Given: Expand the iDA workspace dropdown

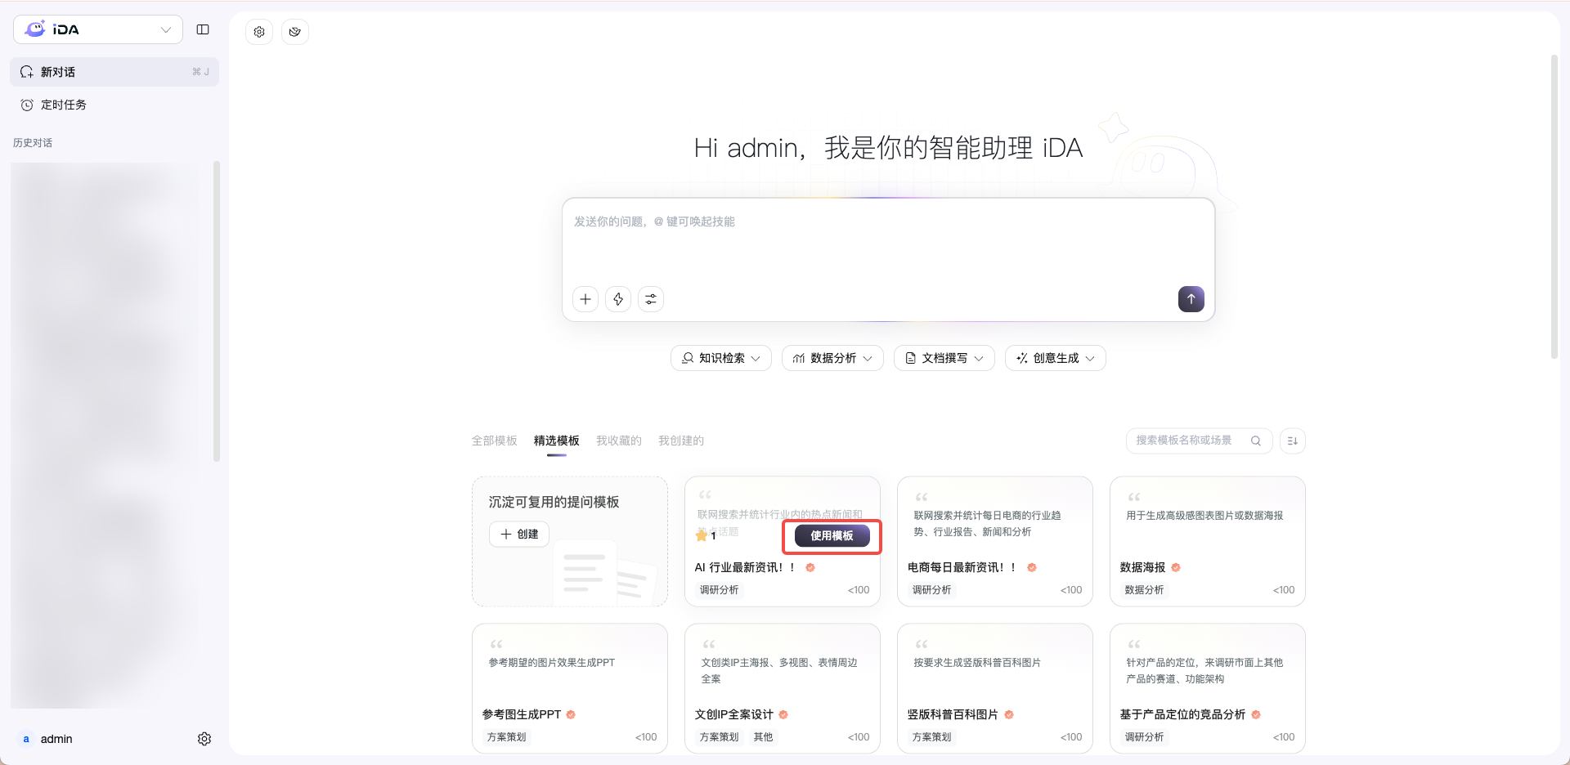Looking at the screenshot, I should pyautogui.click(x=166, y=29).
